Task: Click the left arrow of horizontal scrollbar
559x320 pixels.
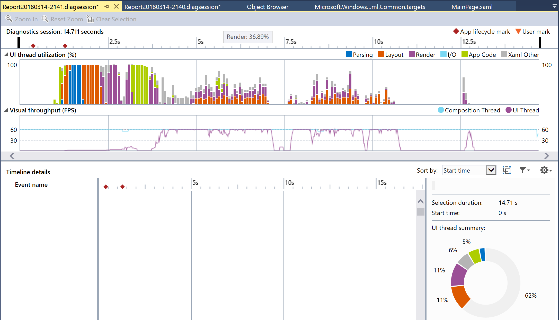Action: (x=12, y=156)
